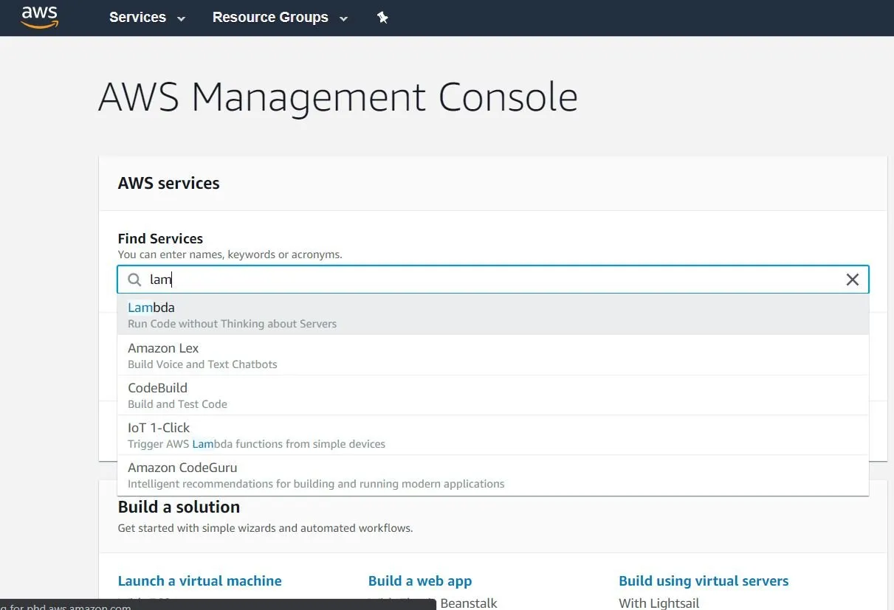Click the pushpin icon in top navigation
The width and height of the screenshot is (894, 610).
(x=382, y=17)
